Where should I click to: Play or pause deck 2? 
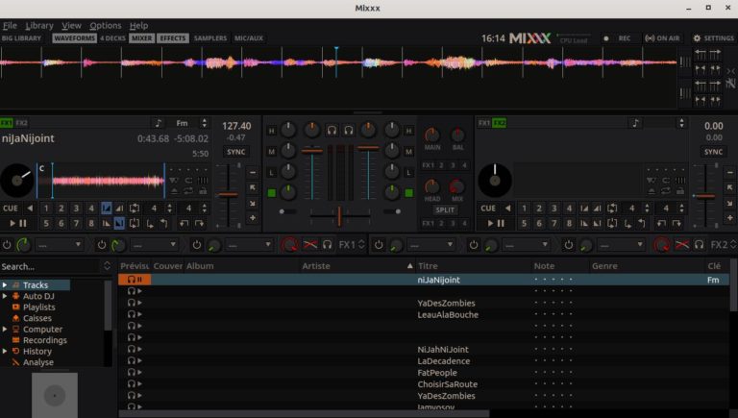496,223
